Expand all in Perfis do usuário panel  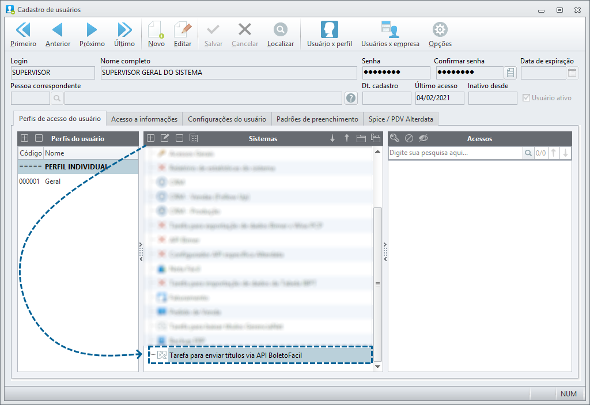tap(24, 138)
